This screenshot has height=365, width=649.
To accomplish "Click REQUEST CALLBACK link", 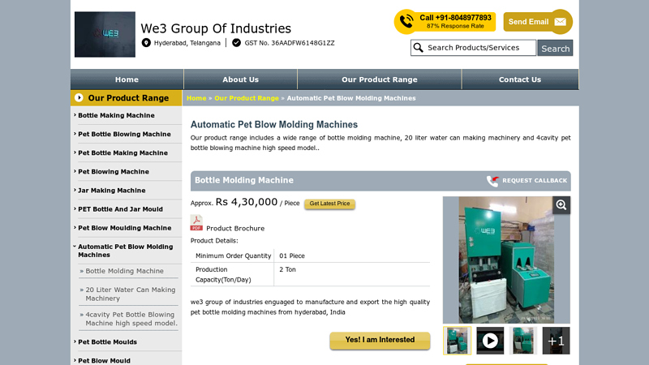I will [535, 180].
